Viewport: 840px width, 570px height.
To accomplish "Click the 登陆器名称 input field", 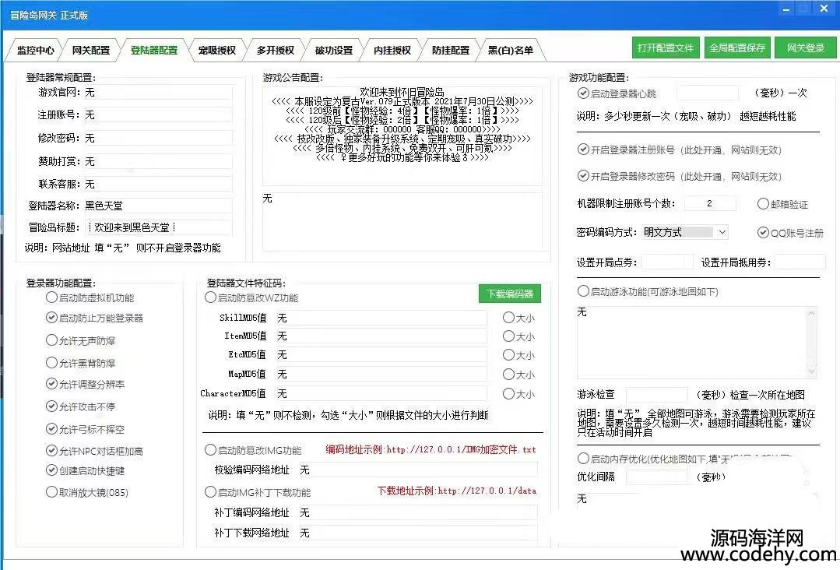I will (156, 206).
